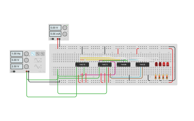This screenshot has height=121, width=194.
Task: Click the 2.50 V offset display
Action: coord(17,67)
